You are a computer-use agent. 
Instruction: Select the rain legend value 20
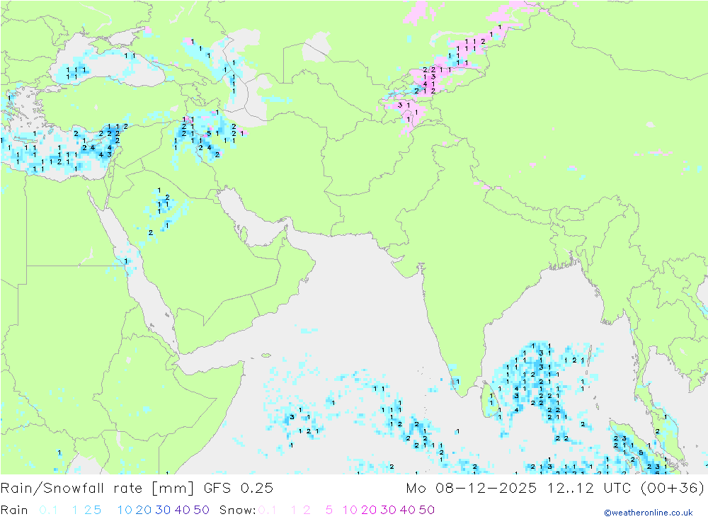144,510
